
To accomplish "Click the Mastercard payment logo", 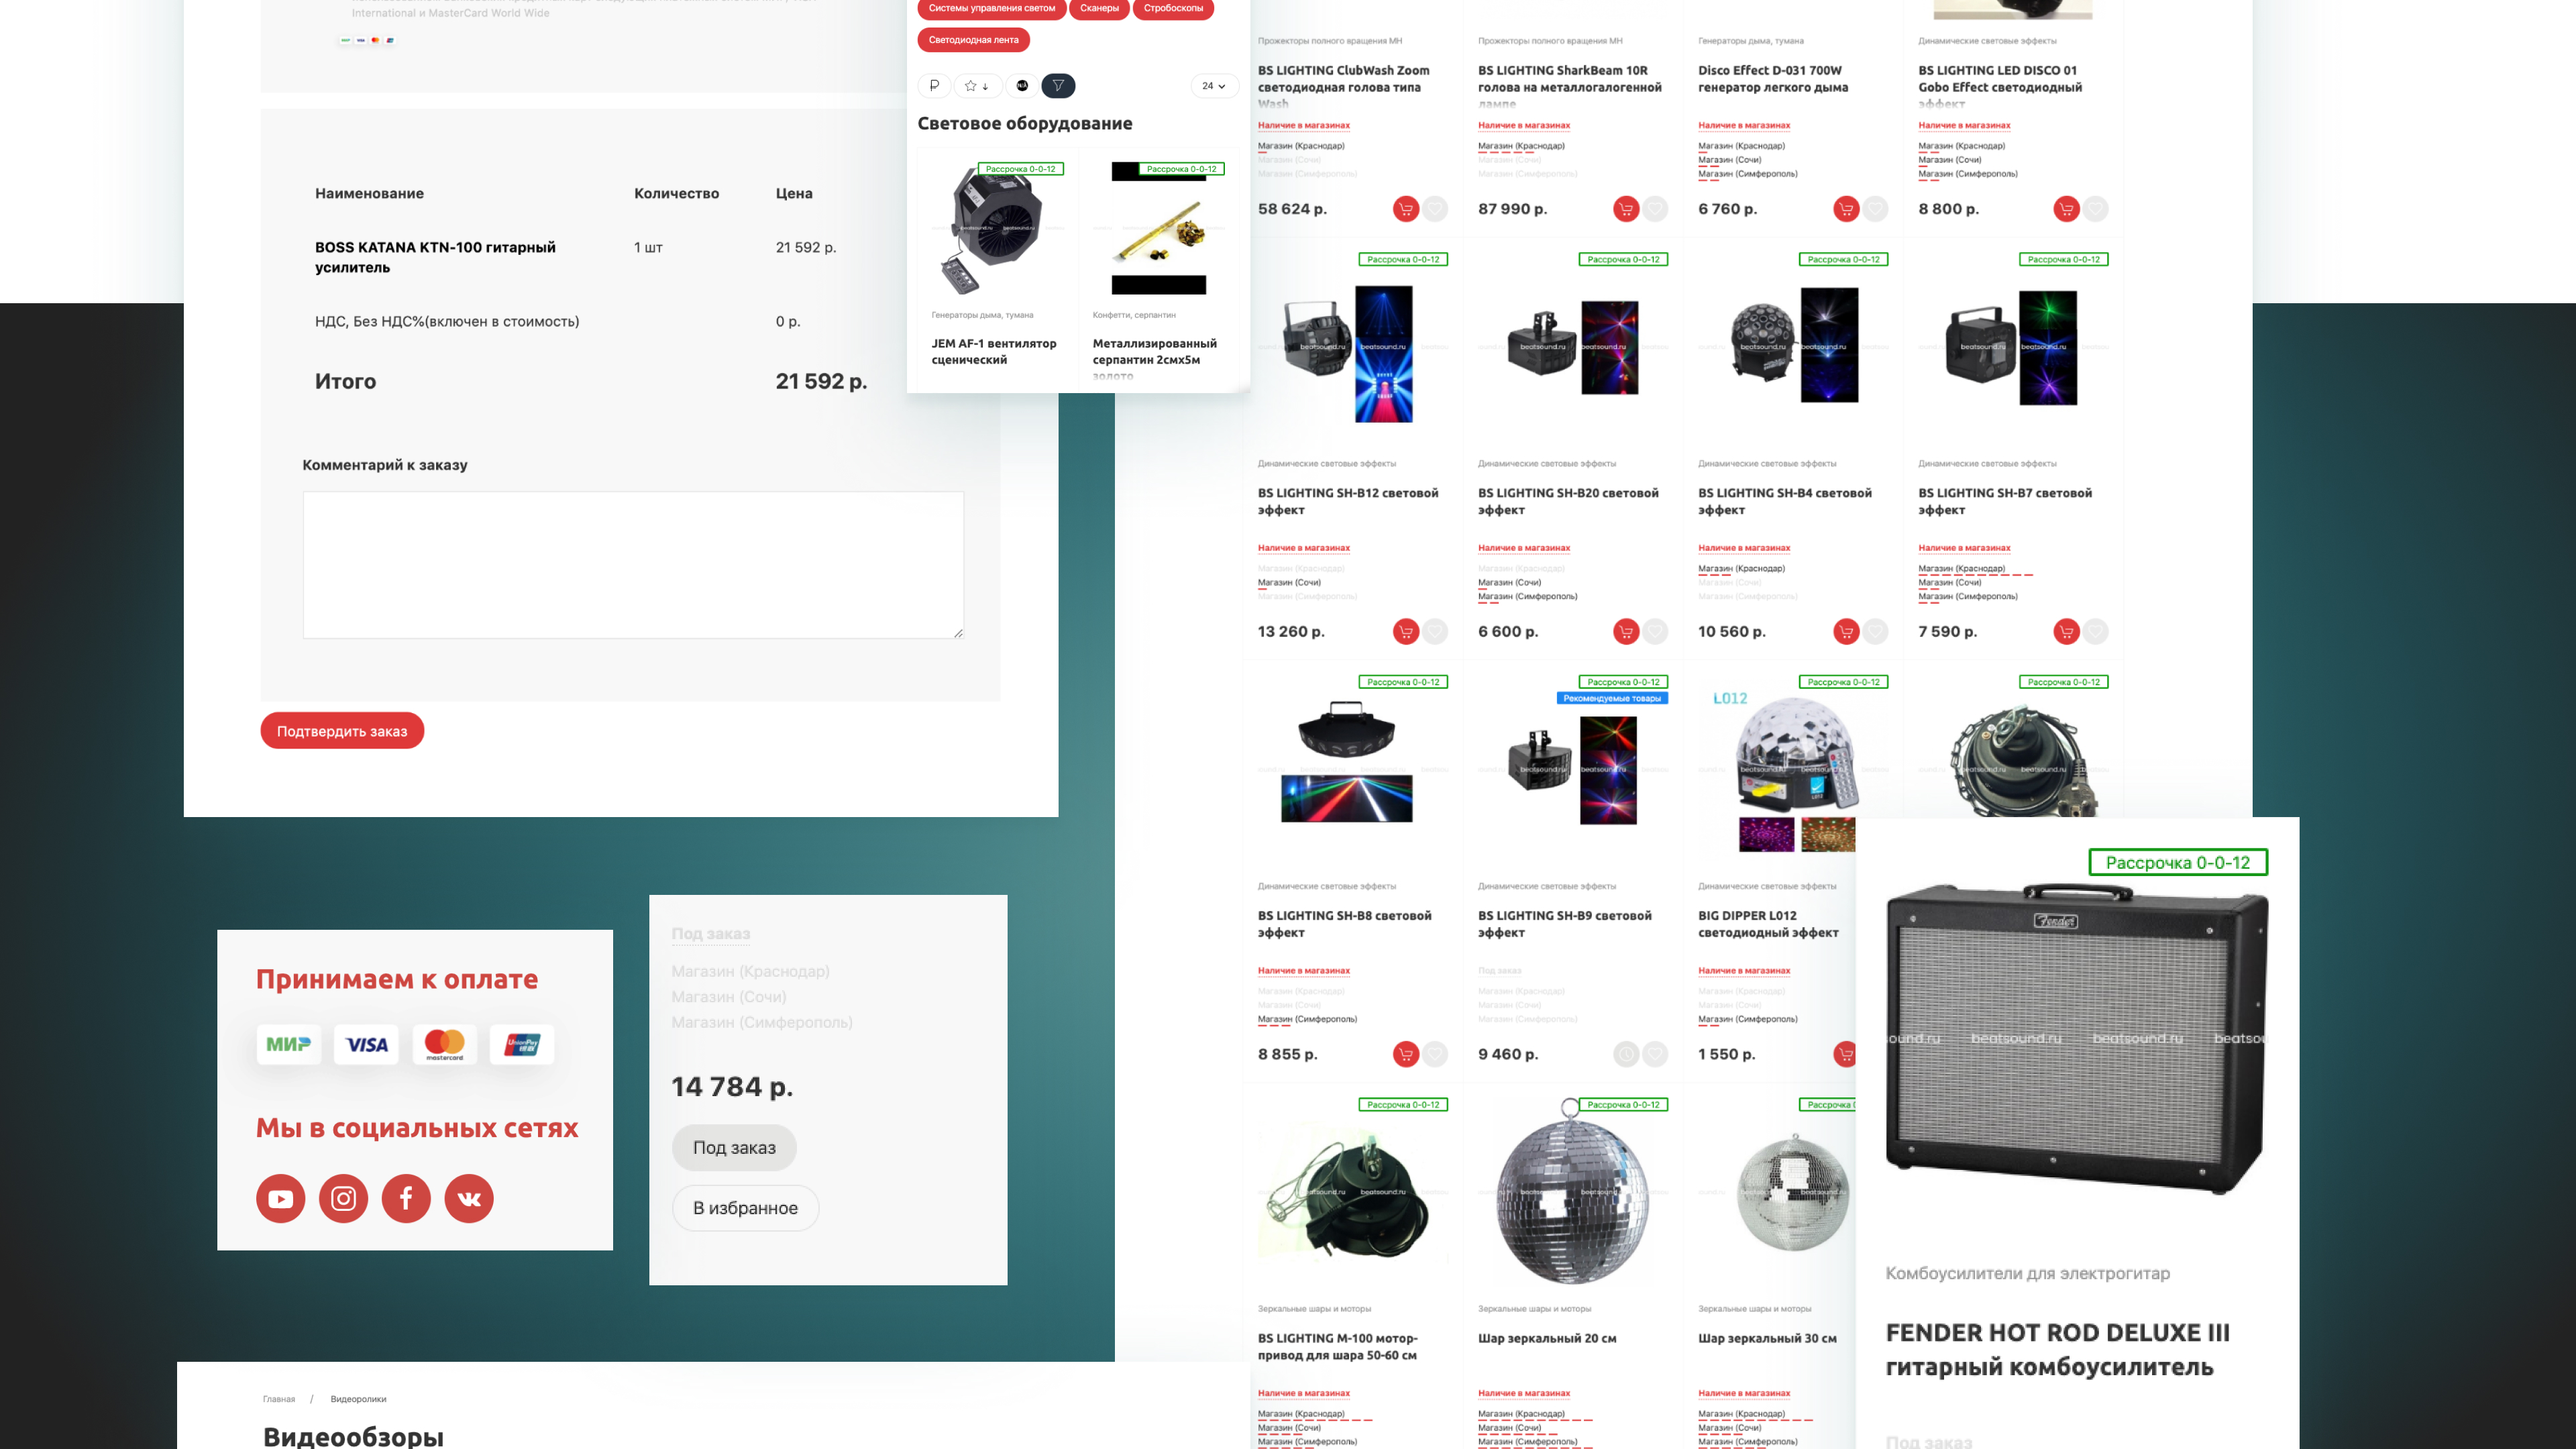I will pyautogui.click(x=444, y=1044).
